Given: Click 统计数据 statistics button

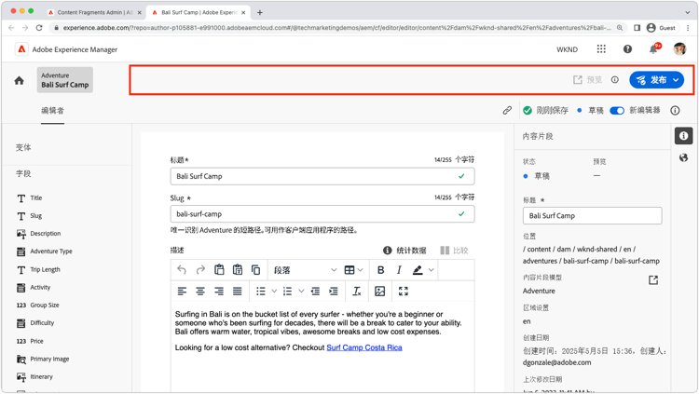Looking at the screenshot, I should 404,250.
